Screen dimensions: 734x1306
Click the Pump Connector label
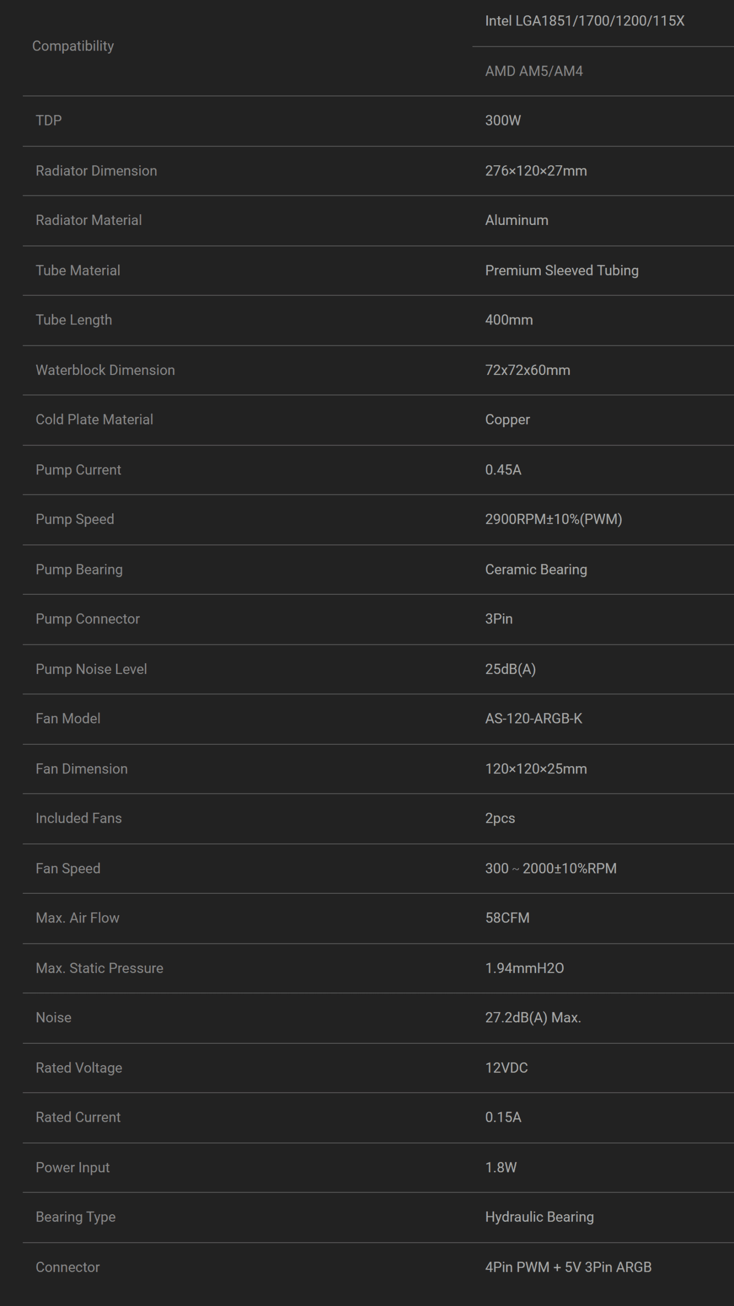click(88, 619)
